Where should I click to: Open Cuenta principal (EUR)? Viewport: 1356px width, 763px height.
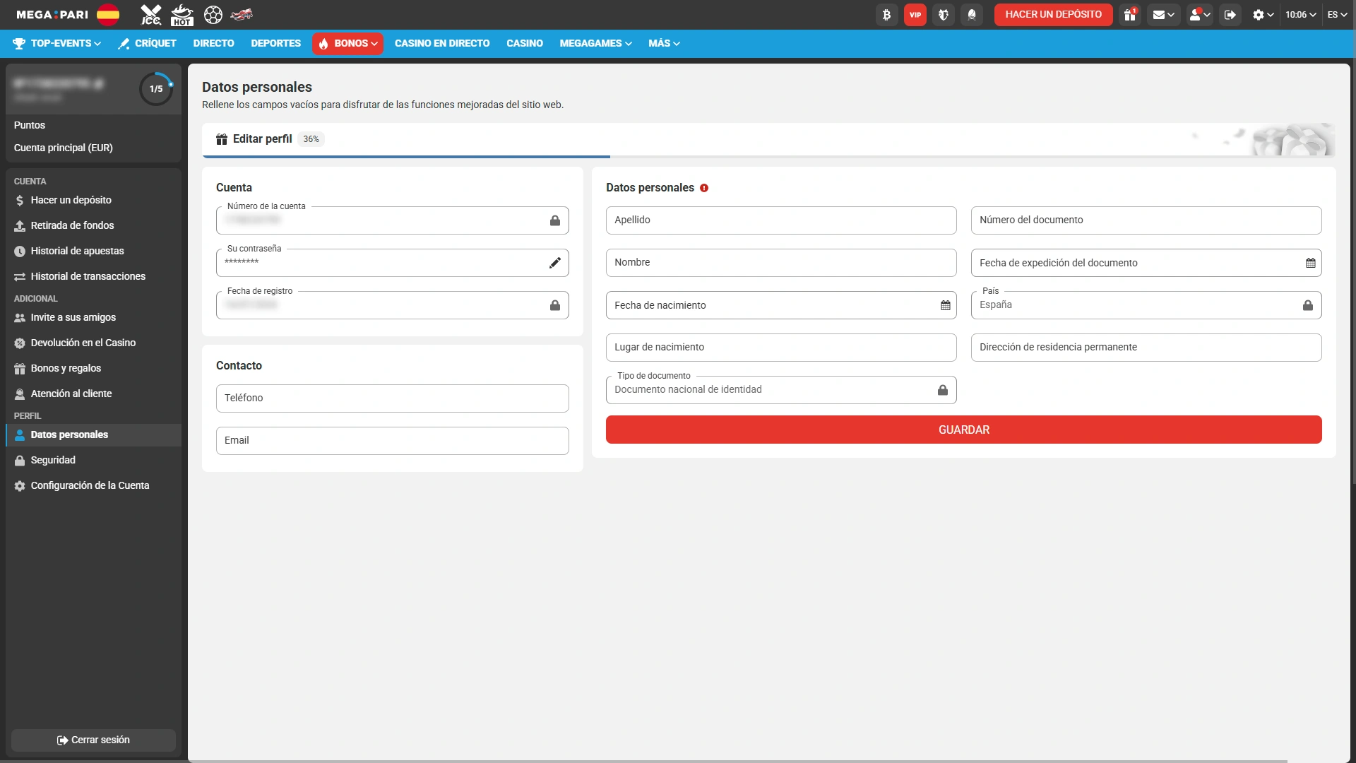click(64, 148)
